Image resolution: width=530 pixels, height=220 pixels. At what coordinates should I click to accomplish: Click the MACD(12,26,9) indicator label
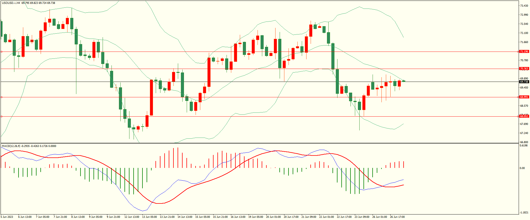[x=11, y=146]
